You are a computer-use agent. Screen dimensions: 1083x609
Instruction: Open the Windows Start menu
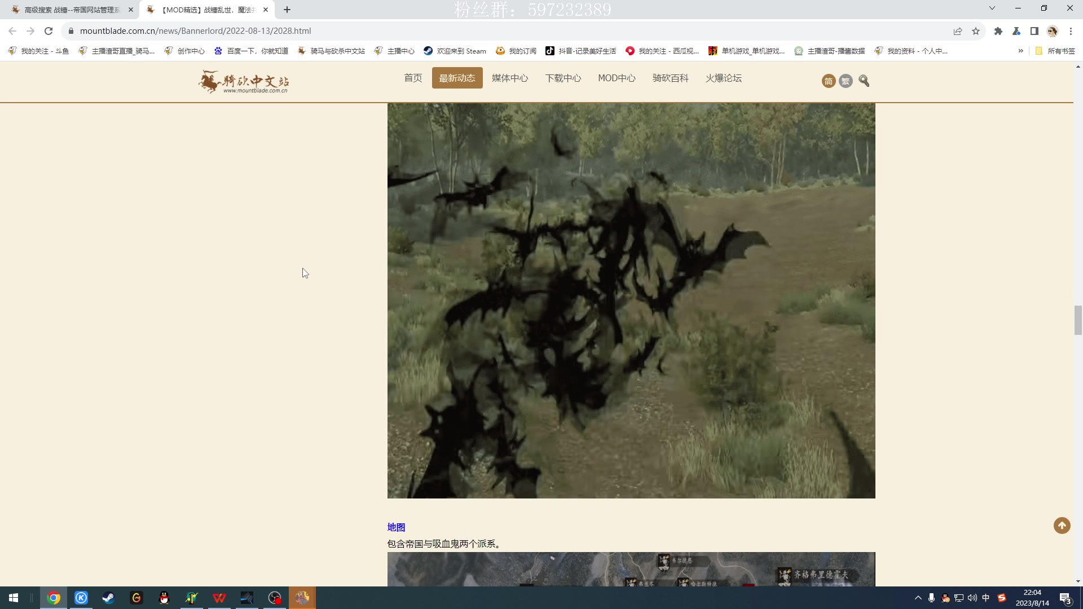(x=14, y=598)
